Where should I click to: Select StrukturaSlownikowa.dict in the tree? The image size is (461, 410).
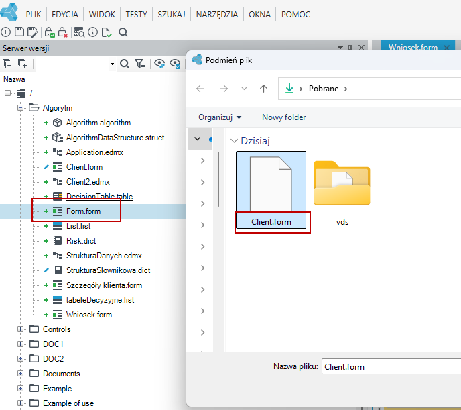pyautogui.click(x=108, y=270)
